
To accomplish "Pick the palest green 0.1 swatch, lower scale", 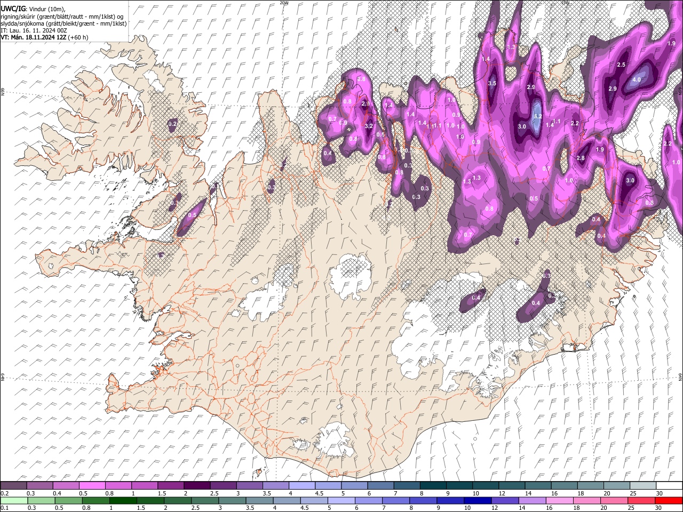I will pyautogui.click(x=13, y=500).
